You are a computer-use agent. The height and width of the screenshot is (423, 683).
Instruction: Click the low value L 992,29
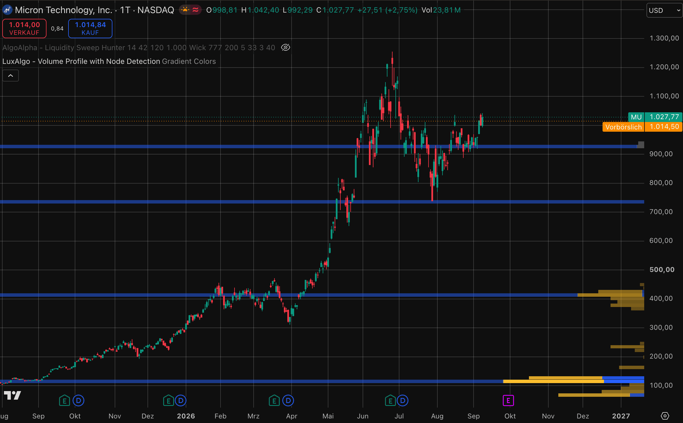(x=298, y=10)
